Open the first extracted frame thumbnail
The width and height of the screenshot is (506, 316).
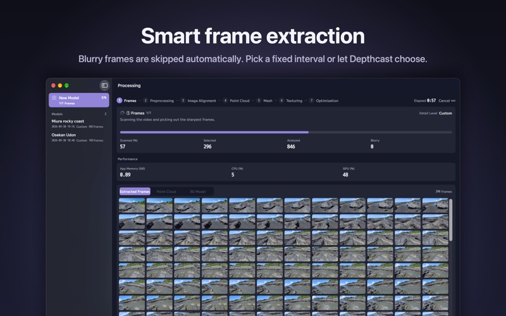132,205
